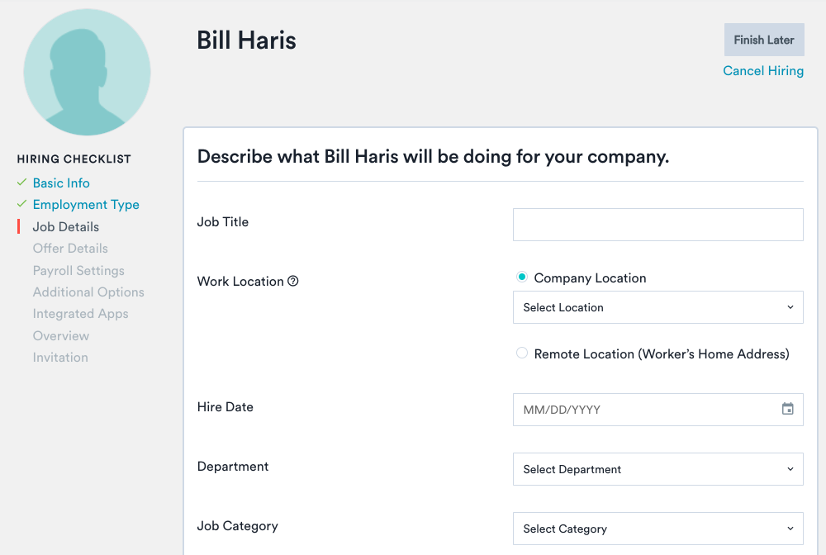The image size is (826, 555).
Task: Navigate to the Integrated Apps step
Action: click(x=80, y=313)
